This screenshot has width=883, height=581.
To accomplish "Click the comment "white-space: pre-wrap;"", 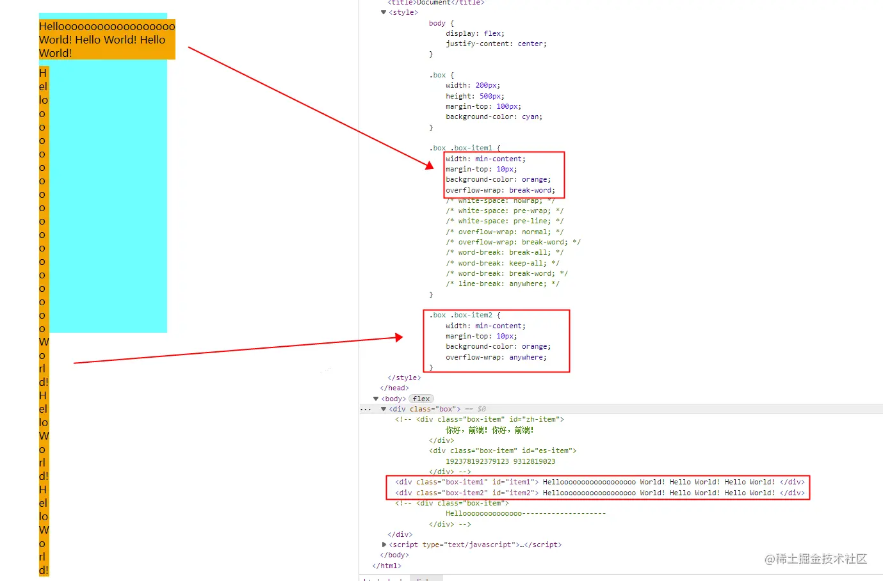I will click(x=505, y=211).
